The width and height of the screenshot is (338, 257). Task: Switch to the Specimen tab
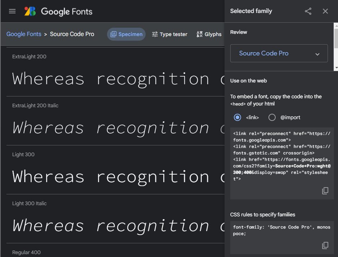click(126, 34)
